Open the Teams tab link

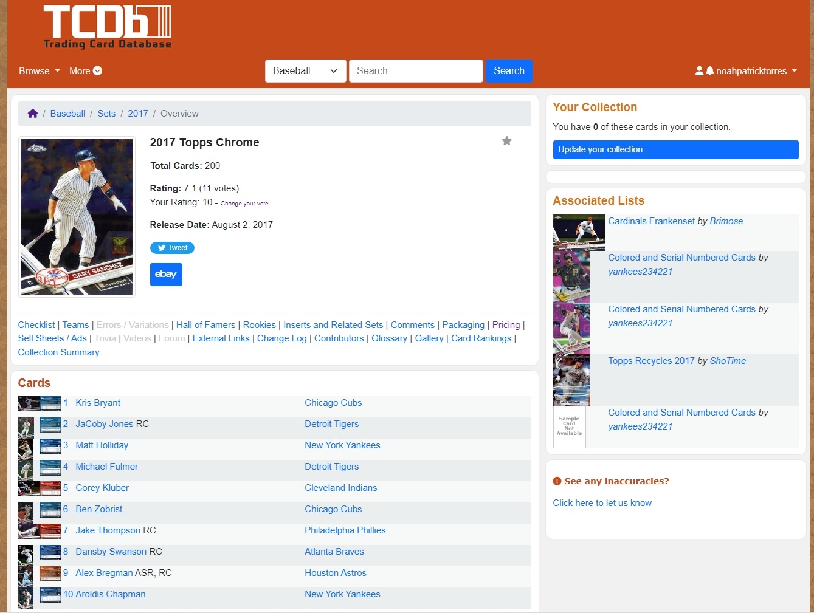point(75,325)
